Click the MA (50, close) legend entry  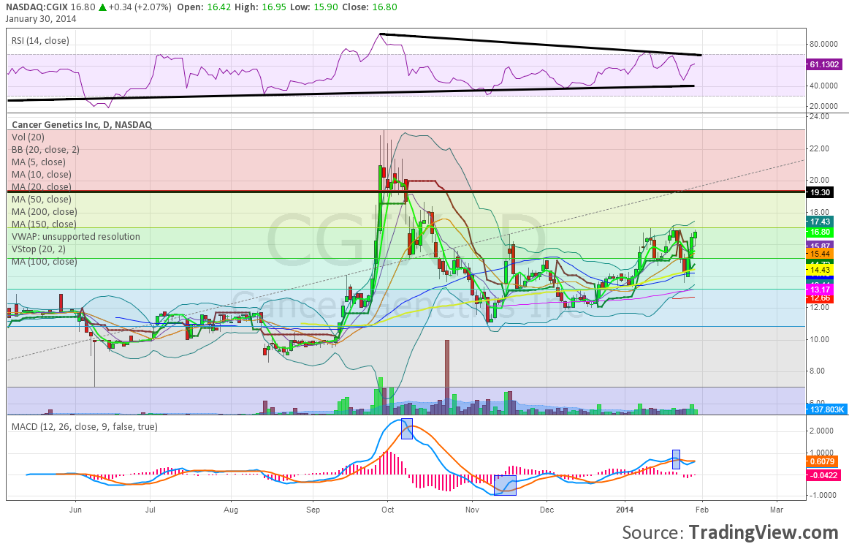[x=41, y=200]
